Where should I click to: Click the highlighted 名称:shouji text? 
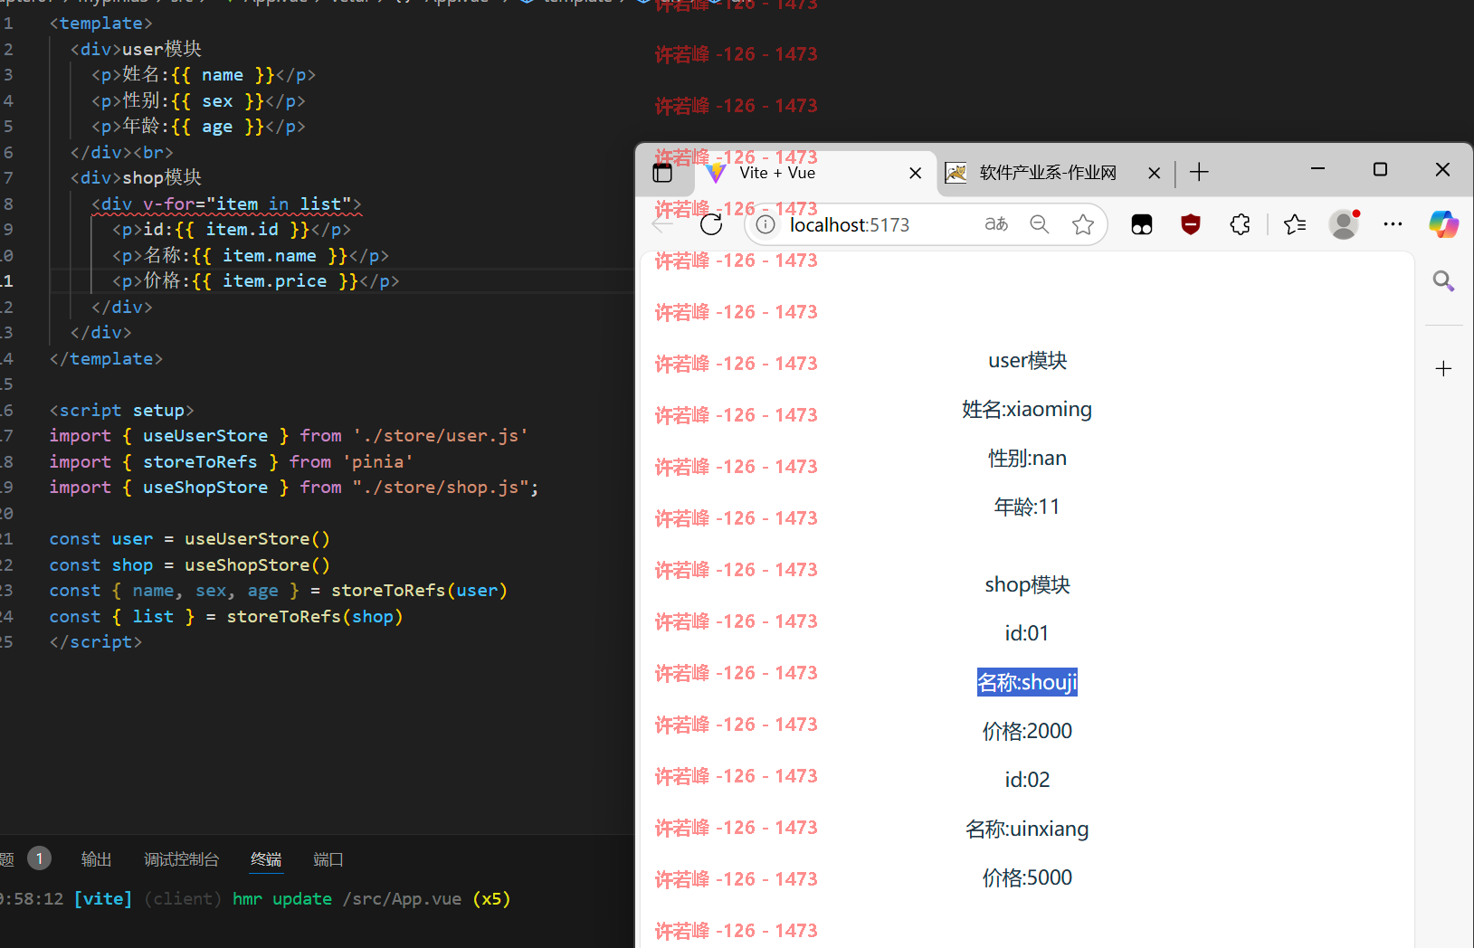[1027, 682]
